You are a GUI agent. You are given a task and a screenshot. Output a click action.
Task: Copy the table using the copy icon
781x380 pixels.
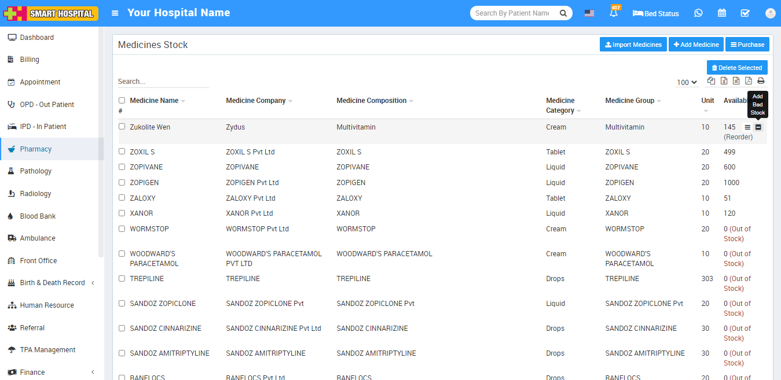point(712,82)
